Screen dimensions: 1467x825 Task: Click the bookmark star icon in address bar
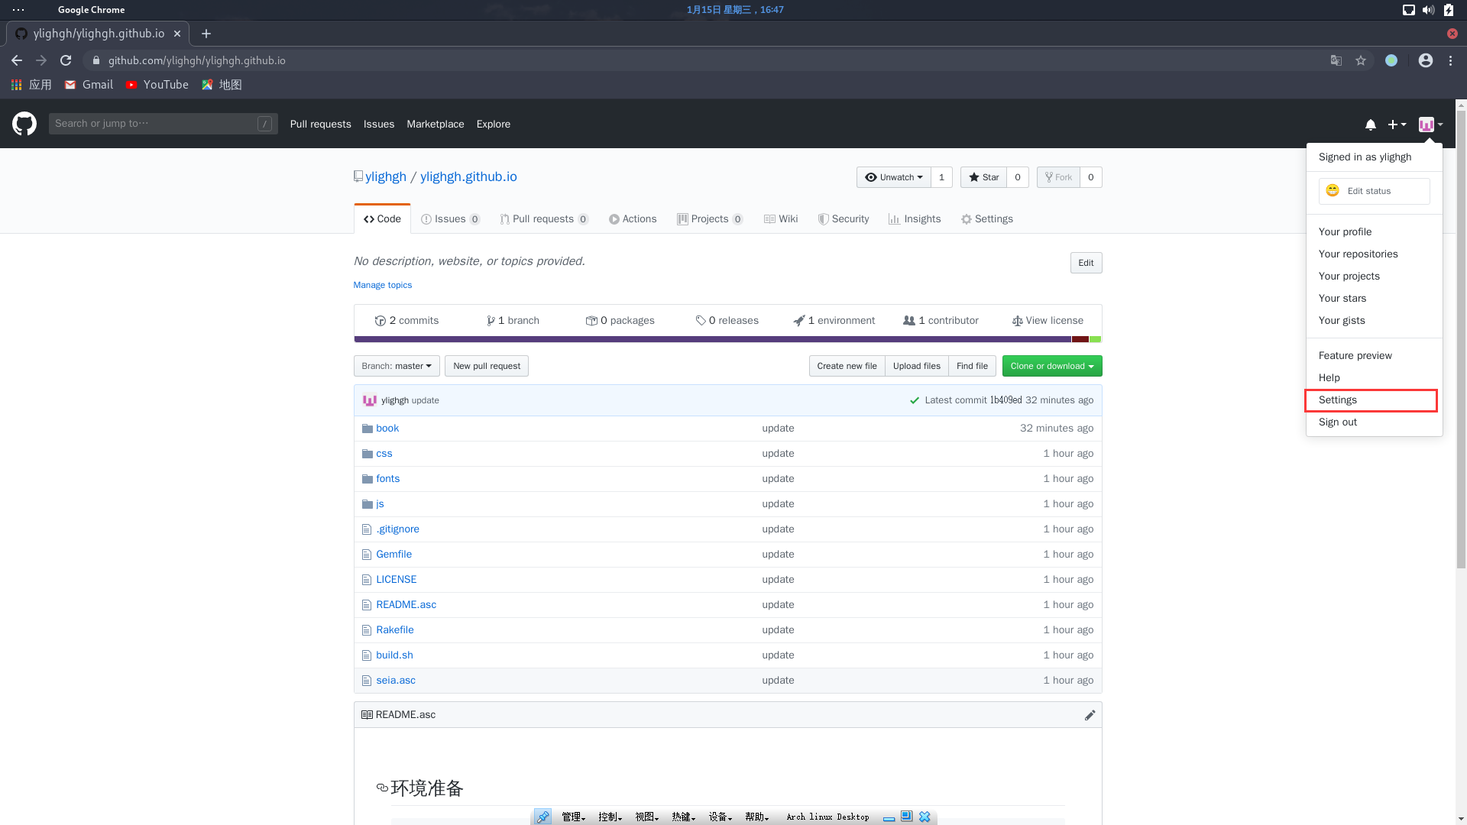pos(1361,60)
